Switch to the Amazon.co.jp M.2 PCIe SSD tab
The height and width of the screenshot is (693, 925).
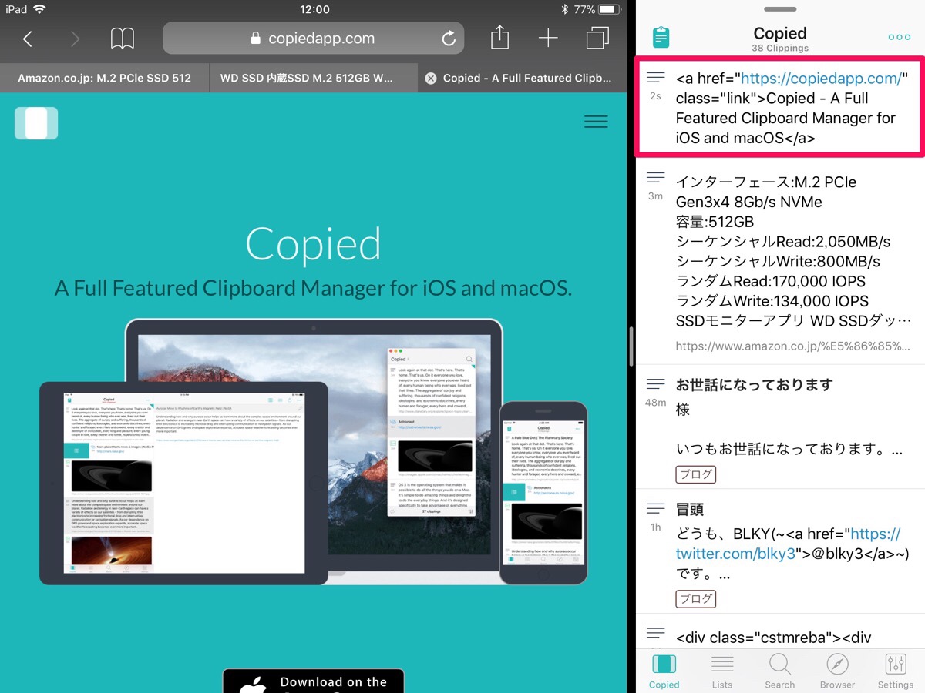(104, 78)
